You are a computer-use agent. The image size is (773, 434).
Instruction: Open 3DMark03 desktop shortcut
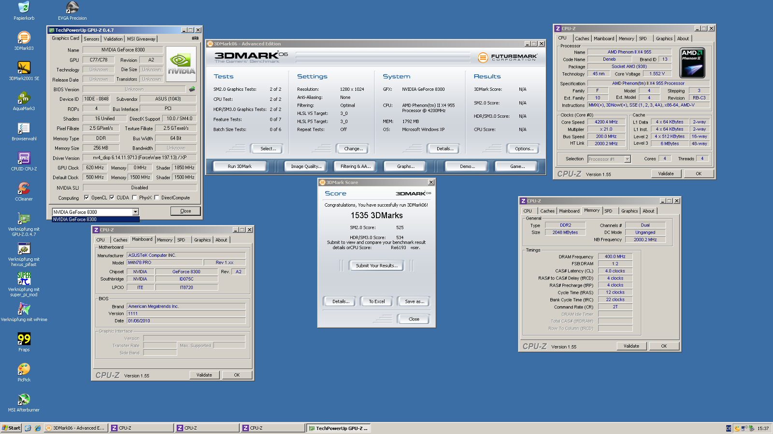click(x=24, y=41)
